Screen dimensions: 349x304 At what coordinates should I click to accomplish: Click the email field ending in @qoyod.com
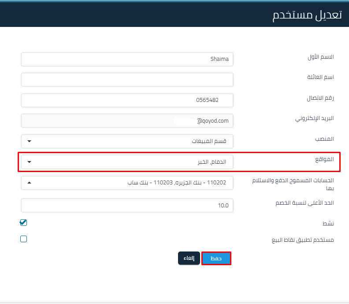(x=127, y=120)
